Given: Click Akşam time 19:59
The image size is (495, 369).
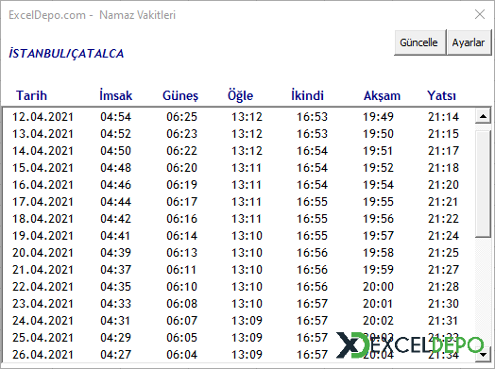Looking at the screenshot, I should click(378, 270).
